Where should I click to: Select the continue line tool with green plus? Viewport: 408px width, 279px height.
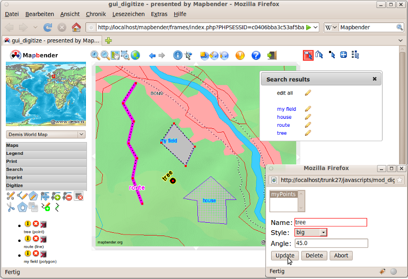(46, 207)
